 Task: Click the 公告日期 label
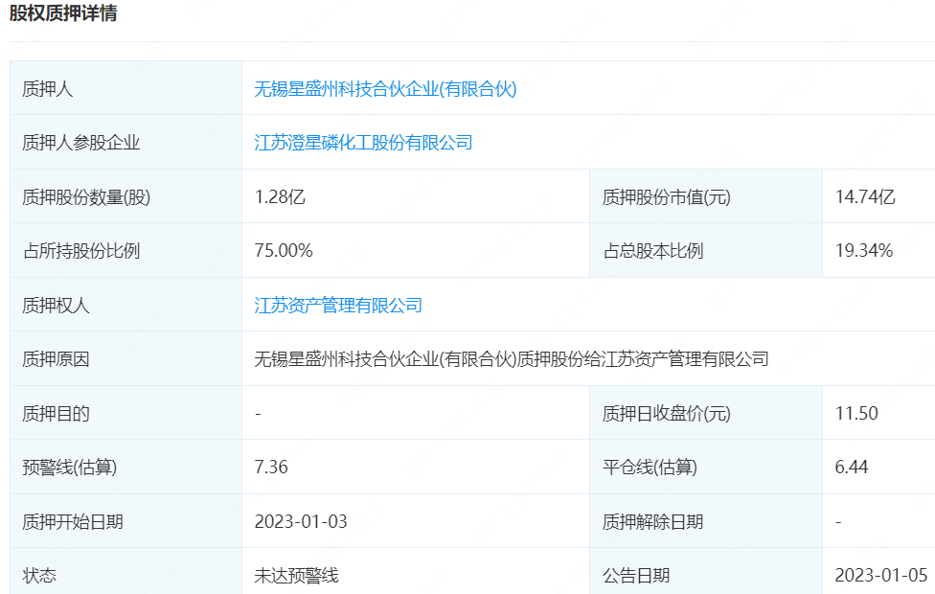click(x=636, y=576)
